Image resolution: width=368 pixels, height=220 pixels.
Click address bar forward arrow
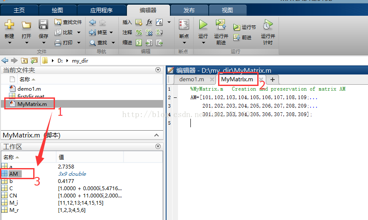[14, 61]
